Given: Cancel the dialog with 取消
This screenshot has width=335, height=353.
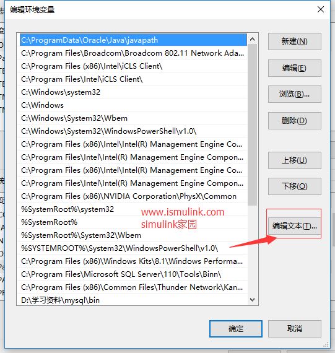Looking at the screenshot, I should tap(295, 329).
